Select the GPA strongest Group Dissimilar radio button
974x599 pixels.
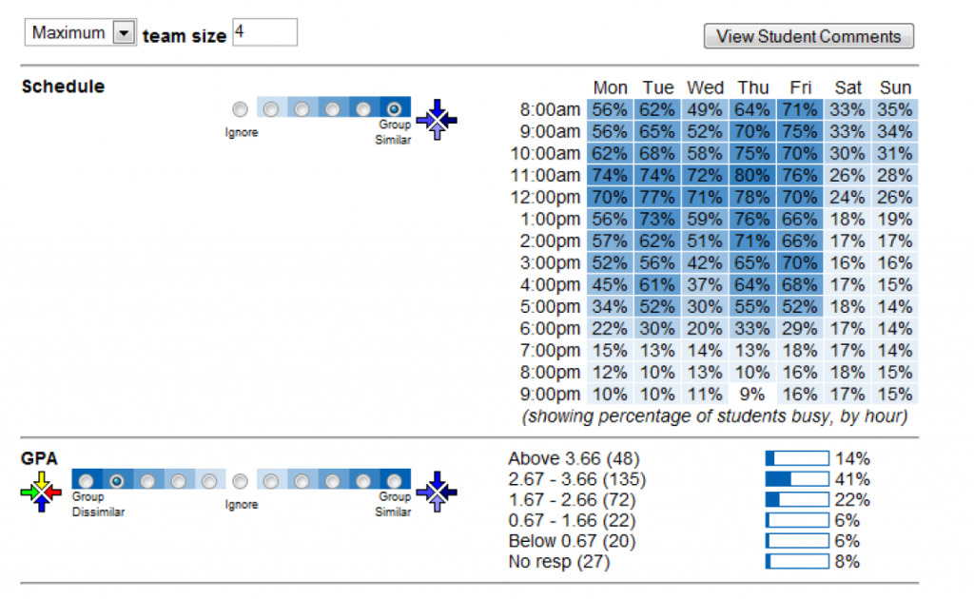(x=87, y=481)
